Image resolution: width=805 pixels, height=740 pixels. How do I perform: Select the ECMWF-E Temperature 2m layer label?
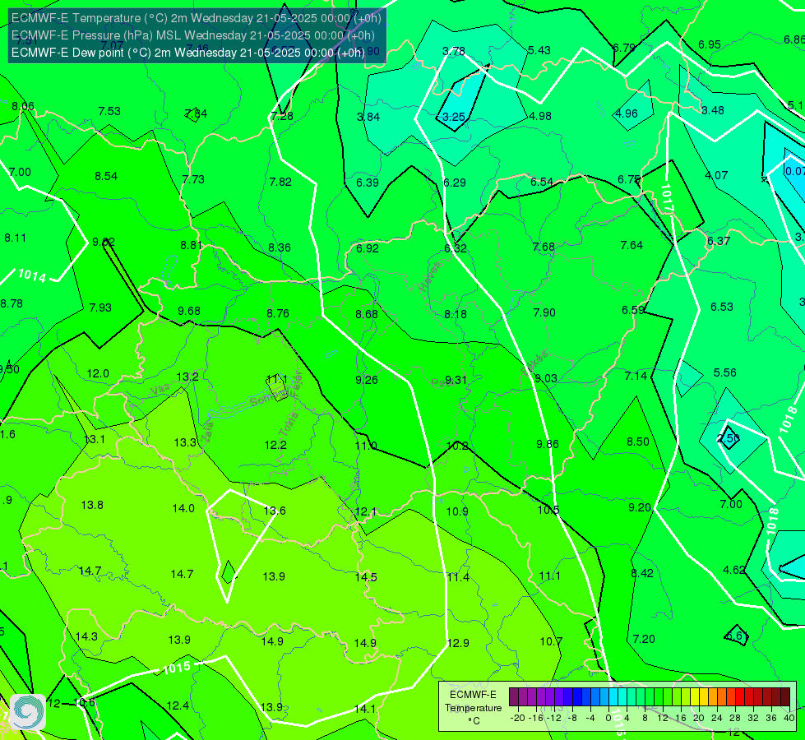click(x=197, y=18)
